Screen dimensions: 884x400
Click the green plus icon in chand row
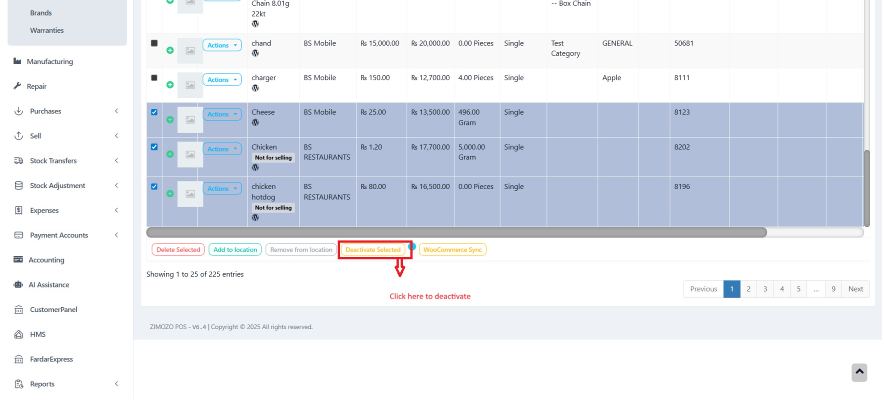point(170,50)
